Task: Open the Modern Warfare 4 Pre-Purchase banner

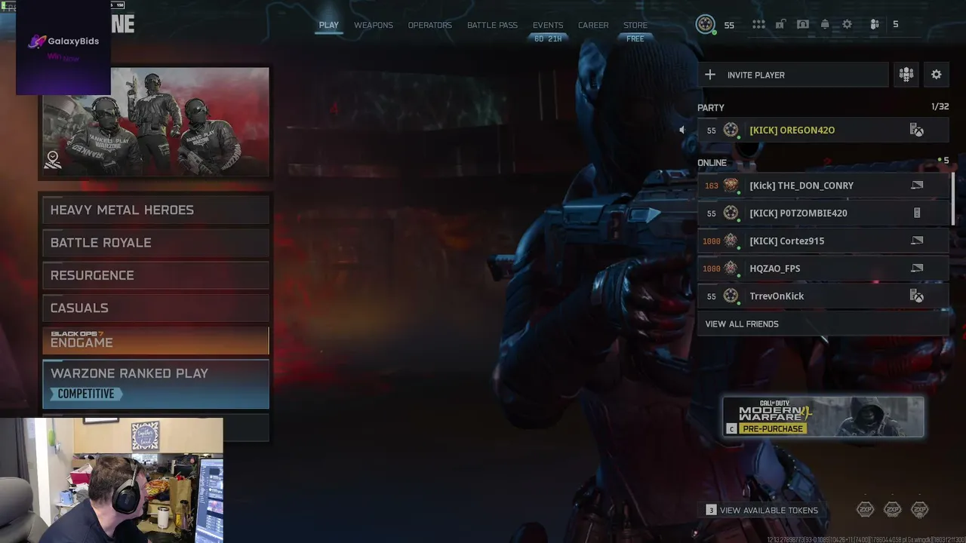Action: click(x=823, y=417)
